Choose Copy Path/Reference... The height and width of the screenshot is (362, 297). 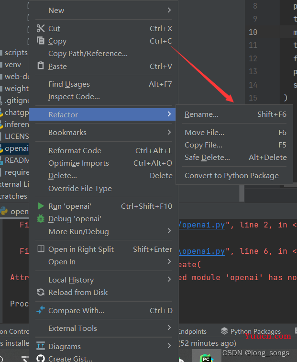click(x=104, y=54)
